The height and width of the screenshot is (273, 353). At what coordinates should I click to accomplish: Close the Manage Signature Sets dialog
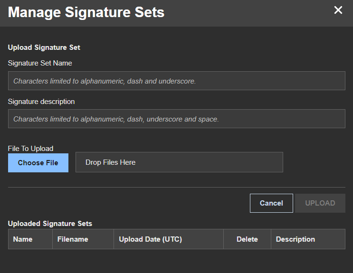[338, 10]
